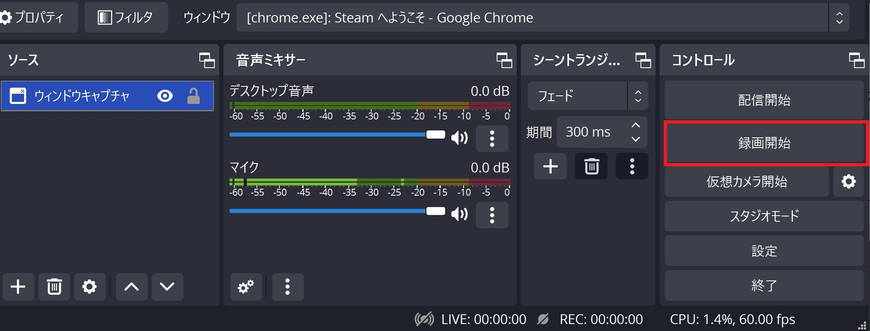Toggle lock on ウィンドウキャプチャ source
This screenshot has width=870, height=331.
click(193, 96)
